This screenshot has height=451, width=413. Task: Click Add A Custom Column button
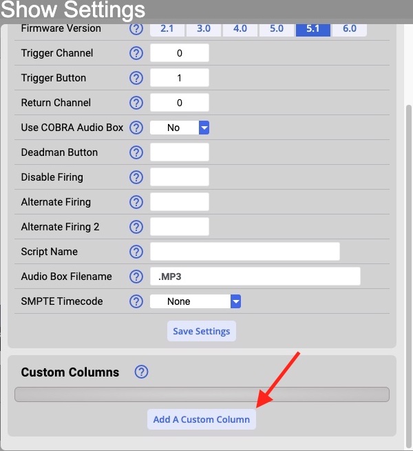point(202,419)
